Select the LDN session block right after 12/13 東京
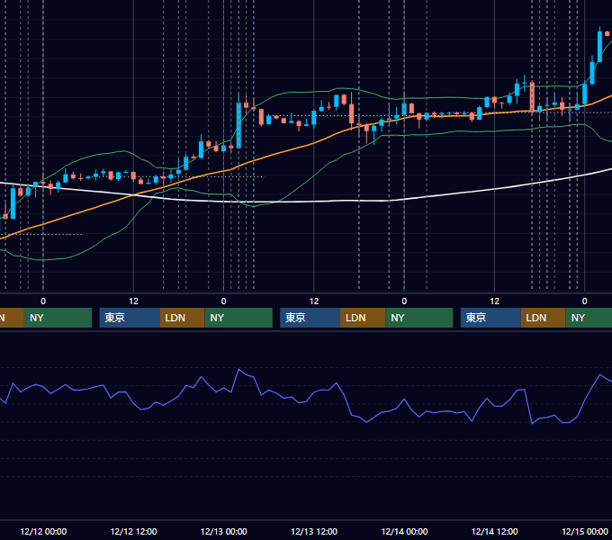 [363, 318]
